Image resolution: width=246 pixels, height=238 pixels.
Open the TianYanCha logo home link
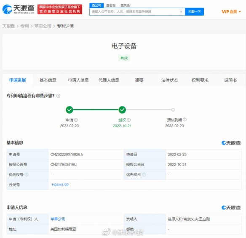click(19, 9)
